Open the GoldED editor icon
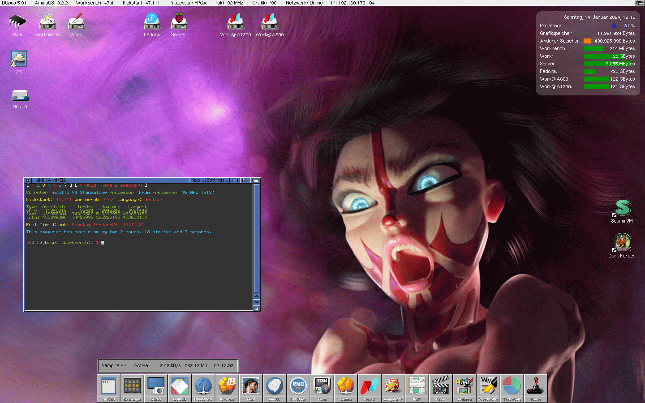This screenshot has width=645, height=403. click(x=179, y=388)
